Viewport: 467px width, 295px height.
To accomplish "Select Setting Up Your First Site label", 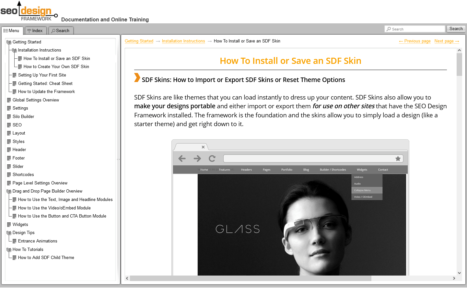I will 42,75.
